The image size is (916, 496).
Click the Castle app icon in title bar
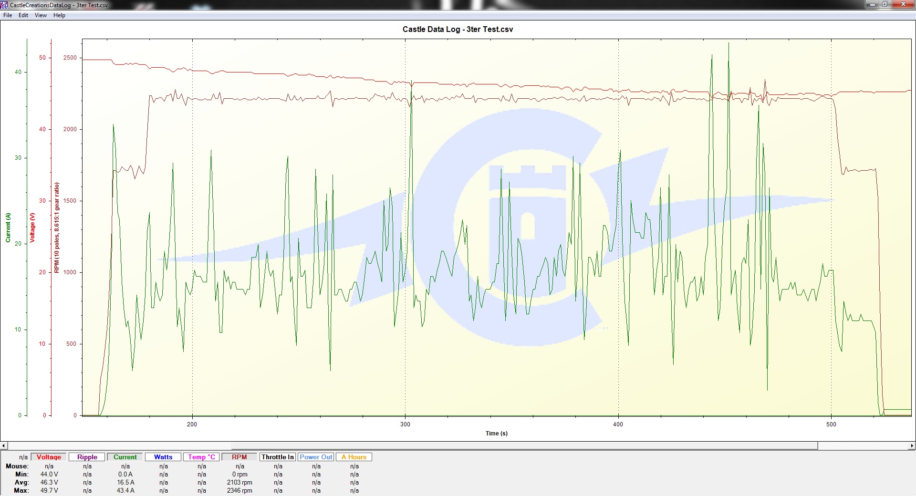[4, 5]
